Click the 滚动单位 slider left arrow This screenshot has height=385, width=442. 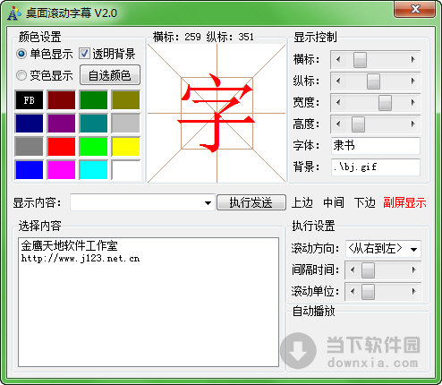point(353,292)
